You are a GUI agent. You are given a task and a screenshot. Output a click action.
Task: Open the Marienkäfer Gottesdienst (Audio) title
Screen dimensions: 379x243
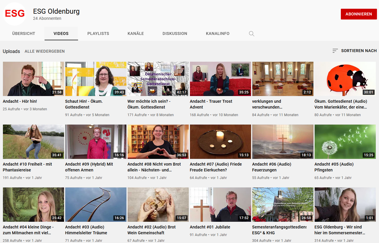pos(341,104)
